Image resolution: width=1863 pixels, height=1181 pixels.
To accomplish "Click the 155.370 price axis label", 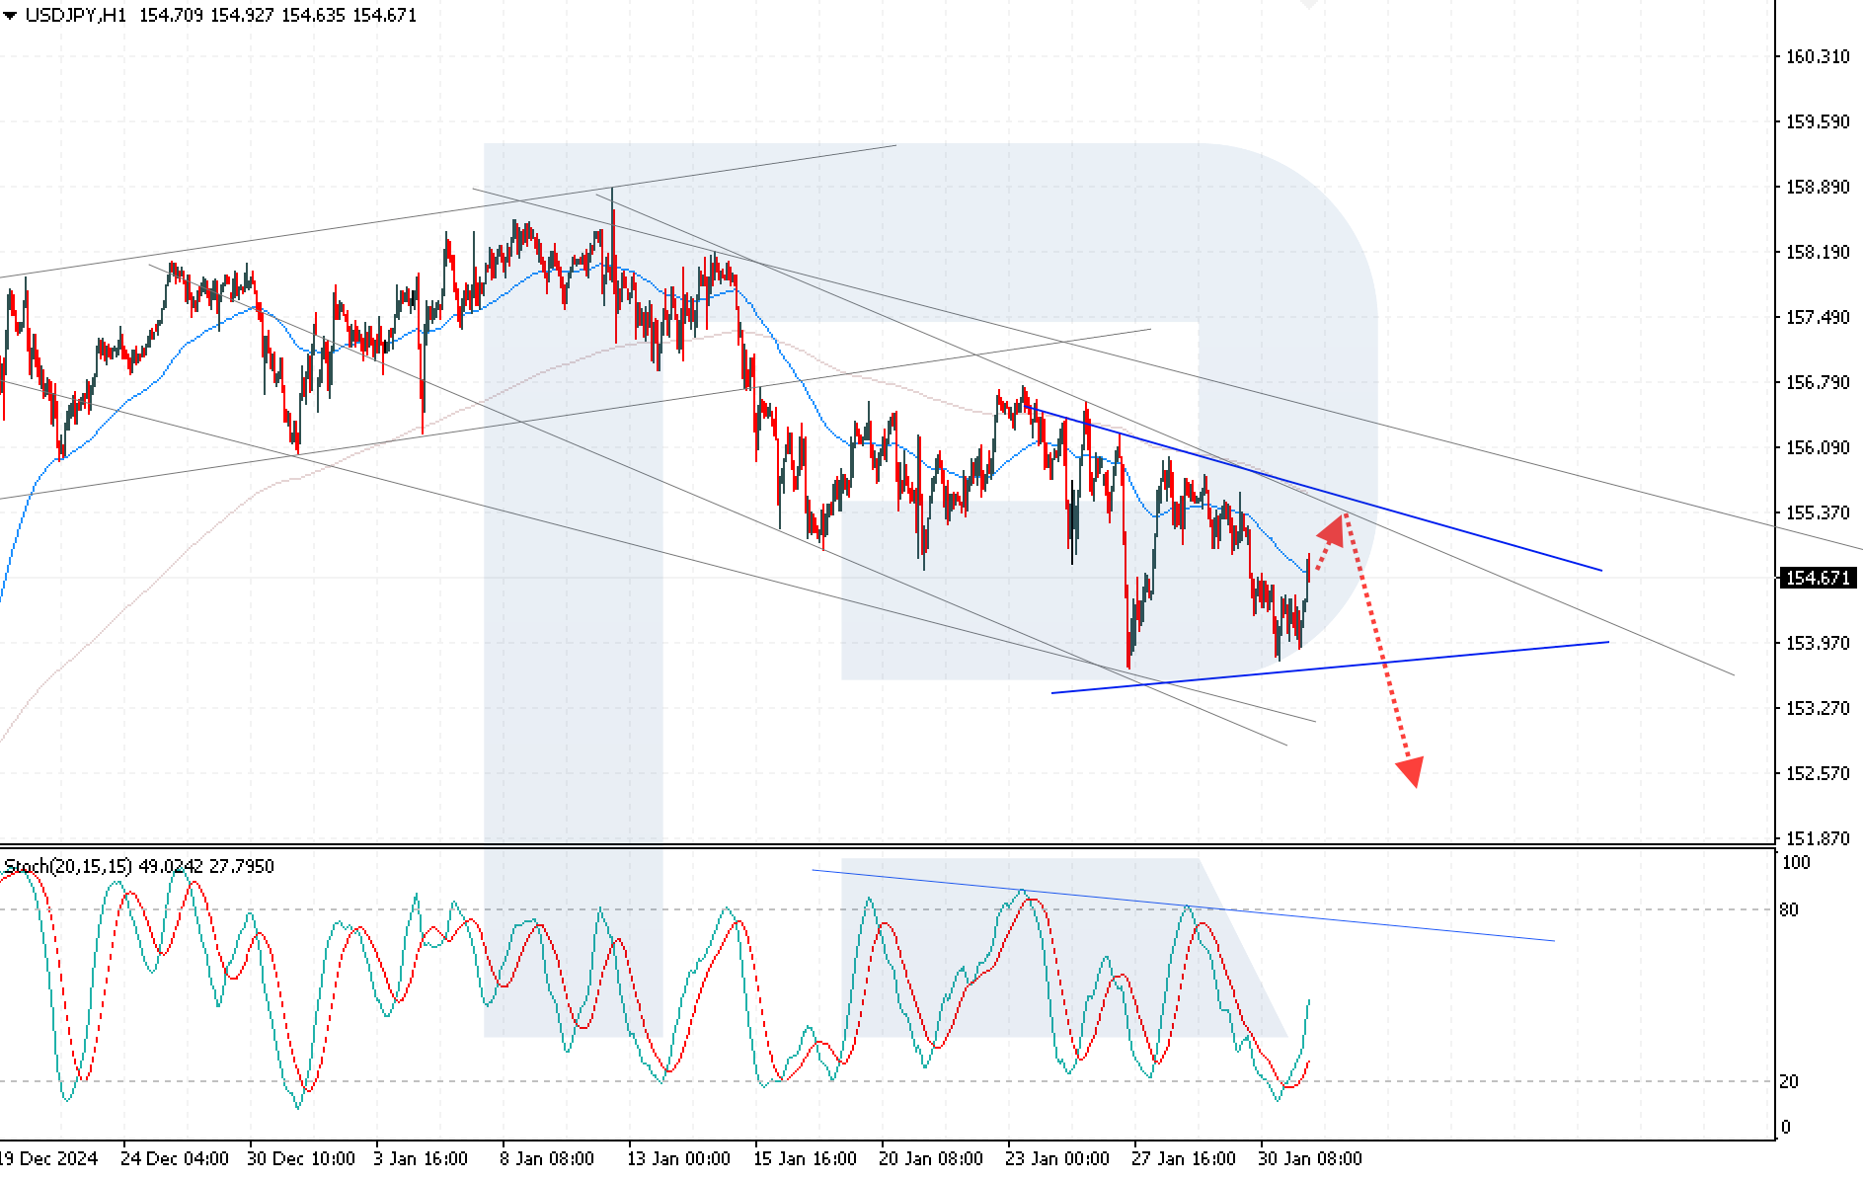I will click(1818, 512).
